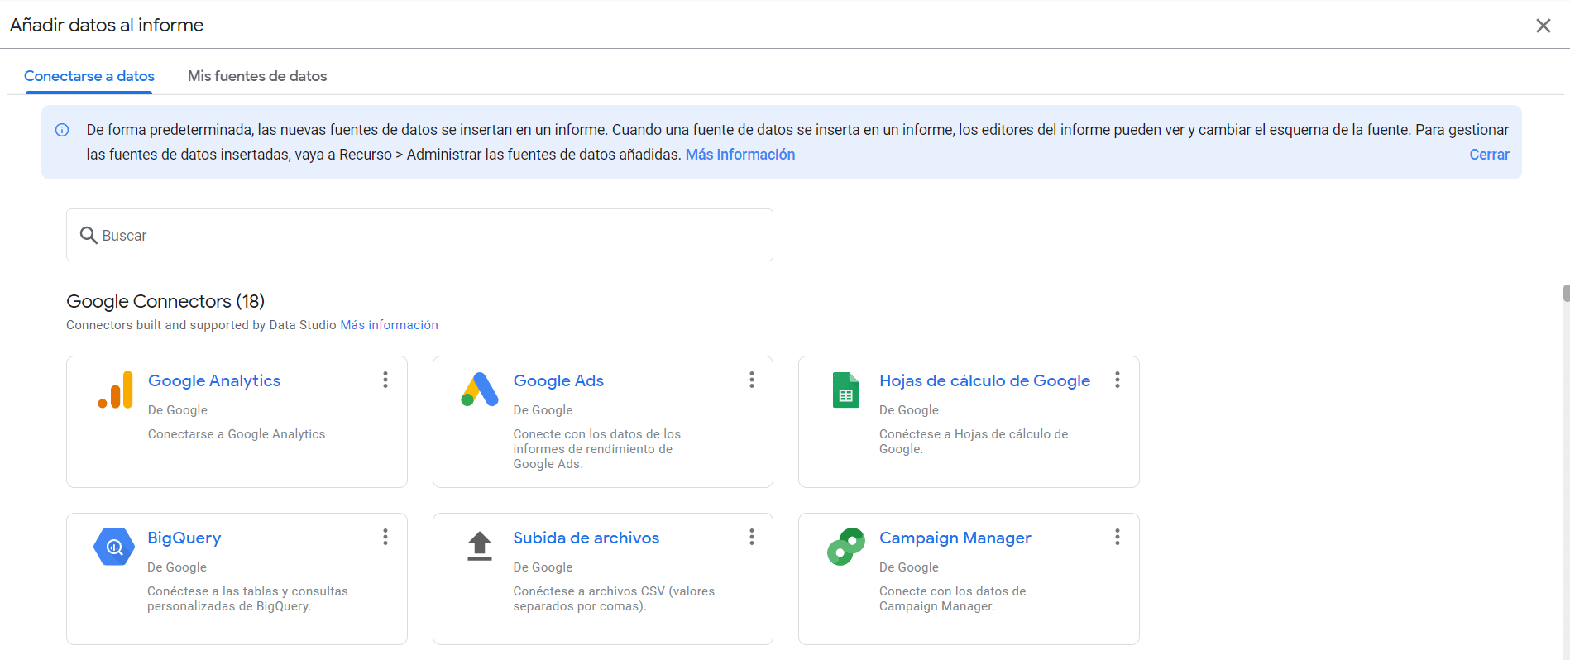The image size is (1570, 660).
Task: Open Más información link in the banner
Action: (740, 155)
